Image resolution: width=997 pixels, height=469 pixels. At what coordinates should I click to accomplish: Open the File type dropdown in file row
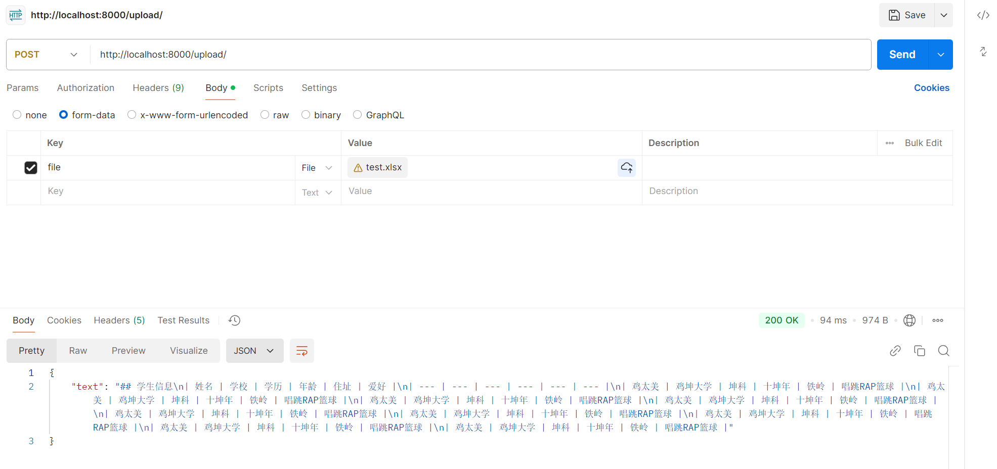pos(317,168)
